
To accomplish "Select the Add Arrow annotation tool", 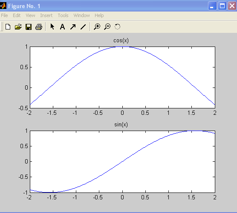I will click(73, 27).
